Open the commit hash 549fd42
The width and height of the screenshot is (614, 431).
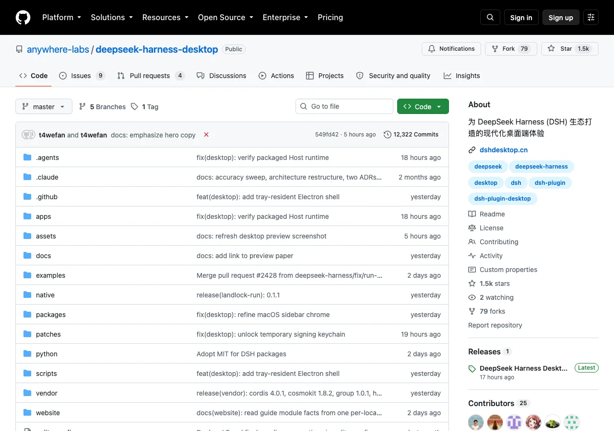(327, 135)
